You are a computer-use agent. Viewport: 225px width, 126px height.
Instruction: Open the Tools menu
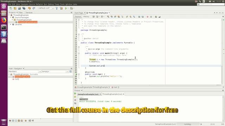62,4
